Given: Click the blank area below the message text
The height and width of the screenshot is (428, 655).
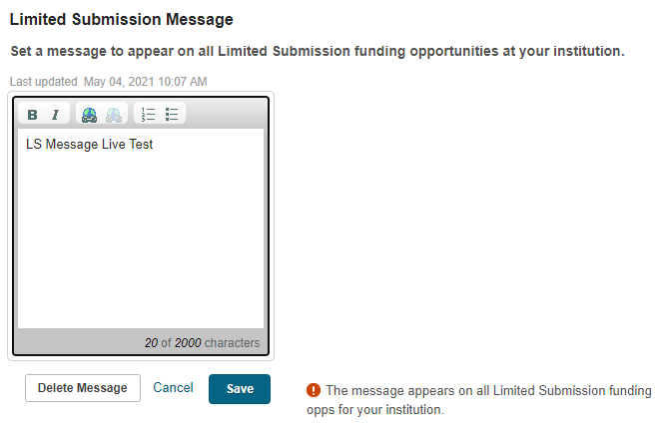Looking at the screenshot, I should tap(141, 259).
